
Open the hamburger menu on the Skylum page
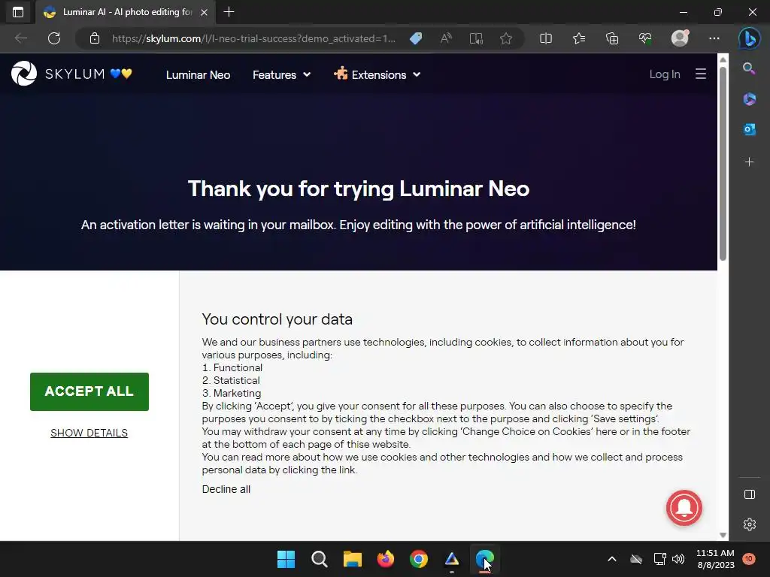[x=701, y=74]
